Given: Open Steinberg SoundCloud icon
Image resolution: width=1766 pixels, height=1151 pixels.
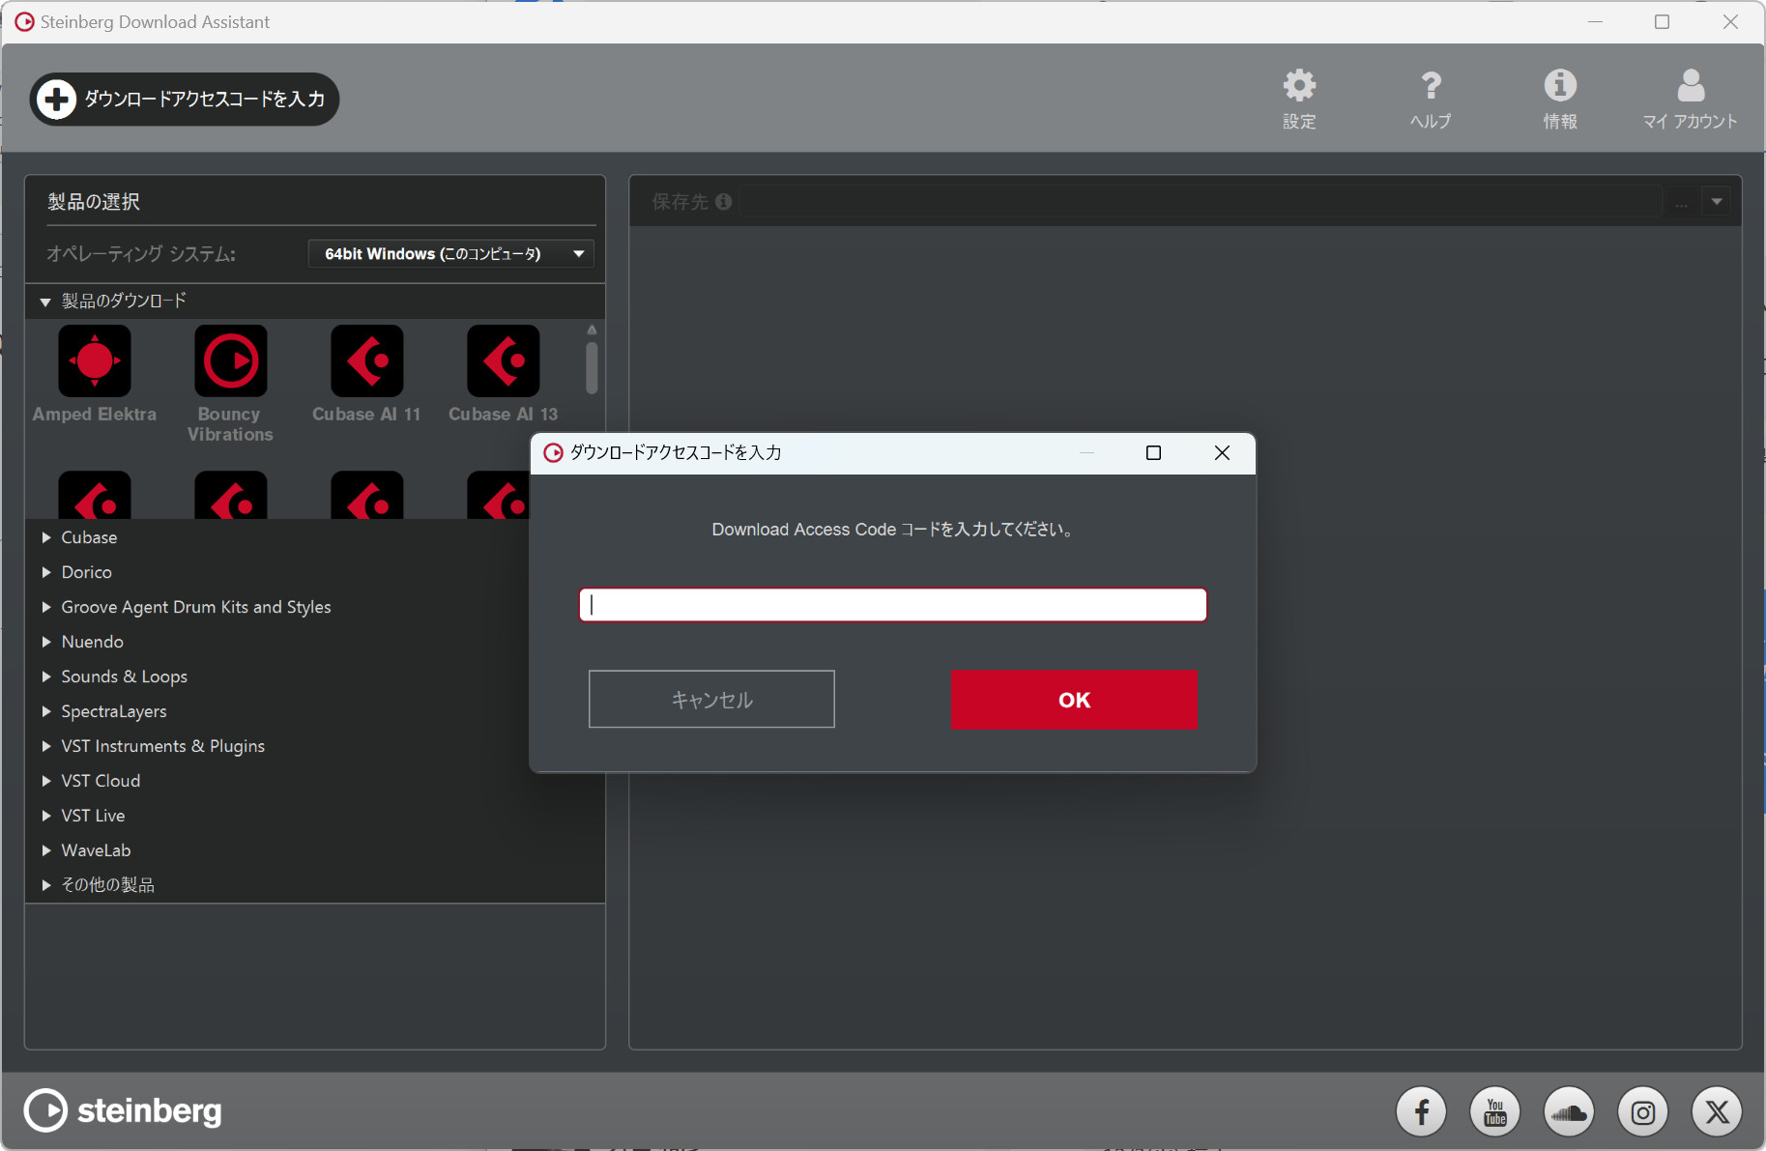Looking at the screenshot, I should click(1569, 1112).
